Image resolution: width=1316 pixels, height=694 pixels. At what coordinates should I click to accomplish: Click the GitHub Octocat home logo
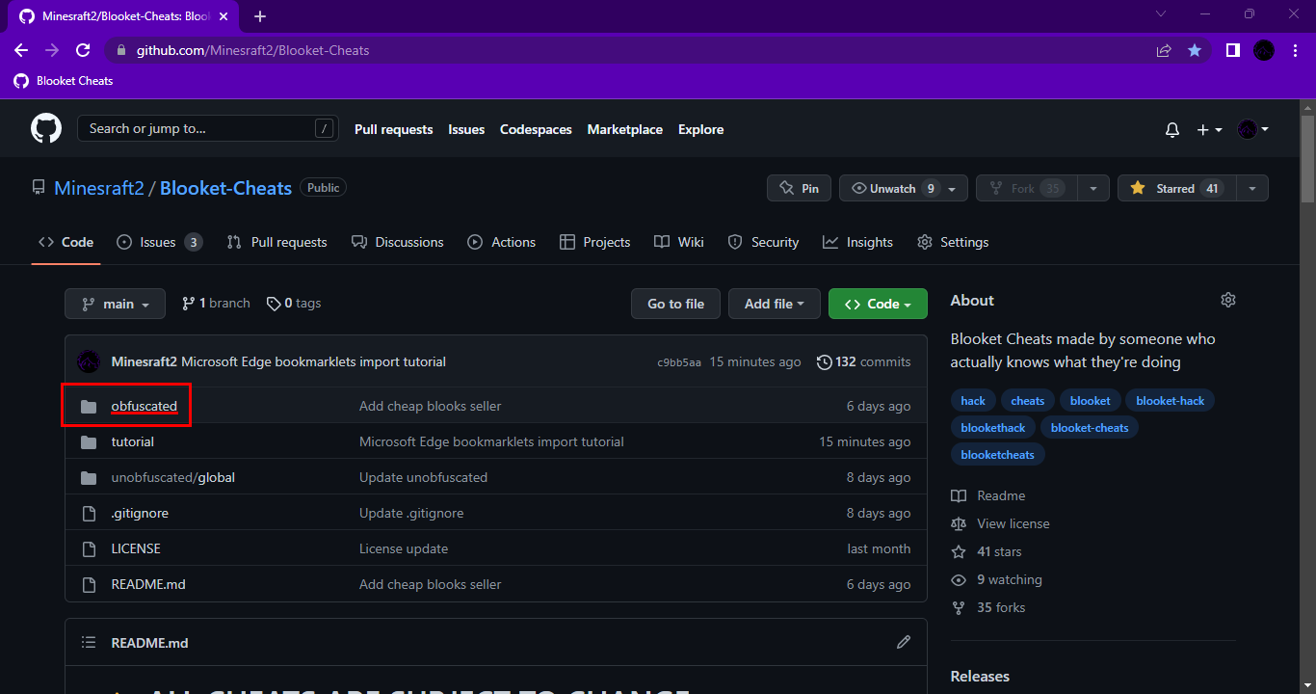46,129
